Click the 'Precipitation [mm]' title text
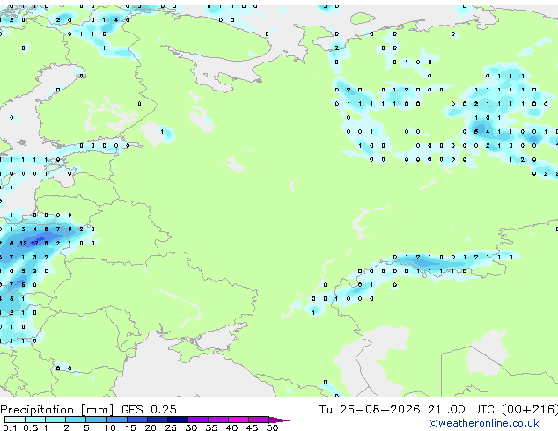This screenshot has width=558, height=431. 57,410
